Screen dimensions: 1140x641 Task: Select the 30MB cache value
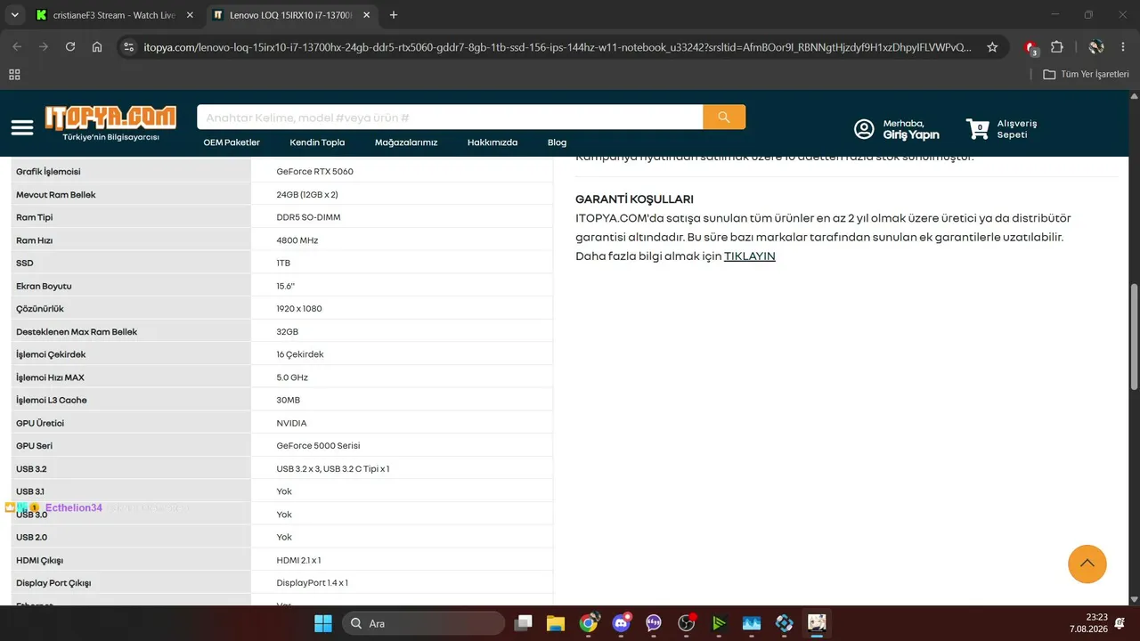point(289,401)
